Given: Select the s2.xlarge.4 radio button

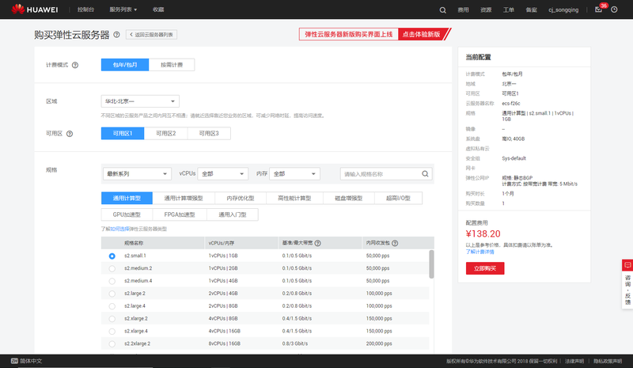Looking at the screenshot, I should 112,332.
